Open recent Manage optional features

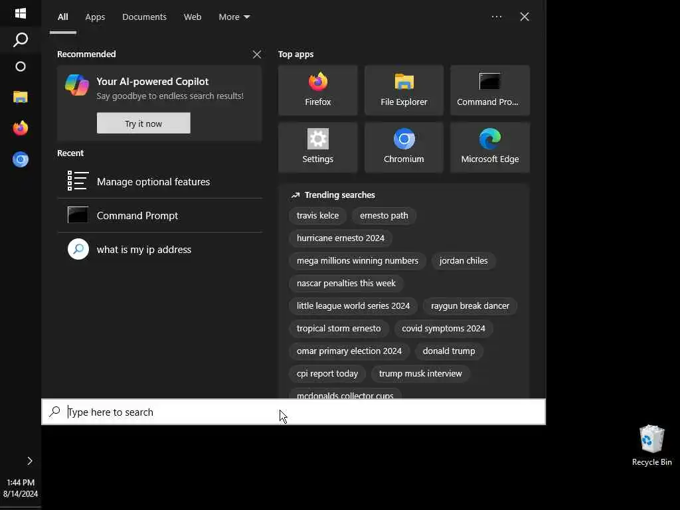(x=159, y=182)
